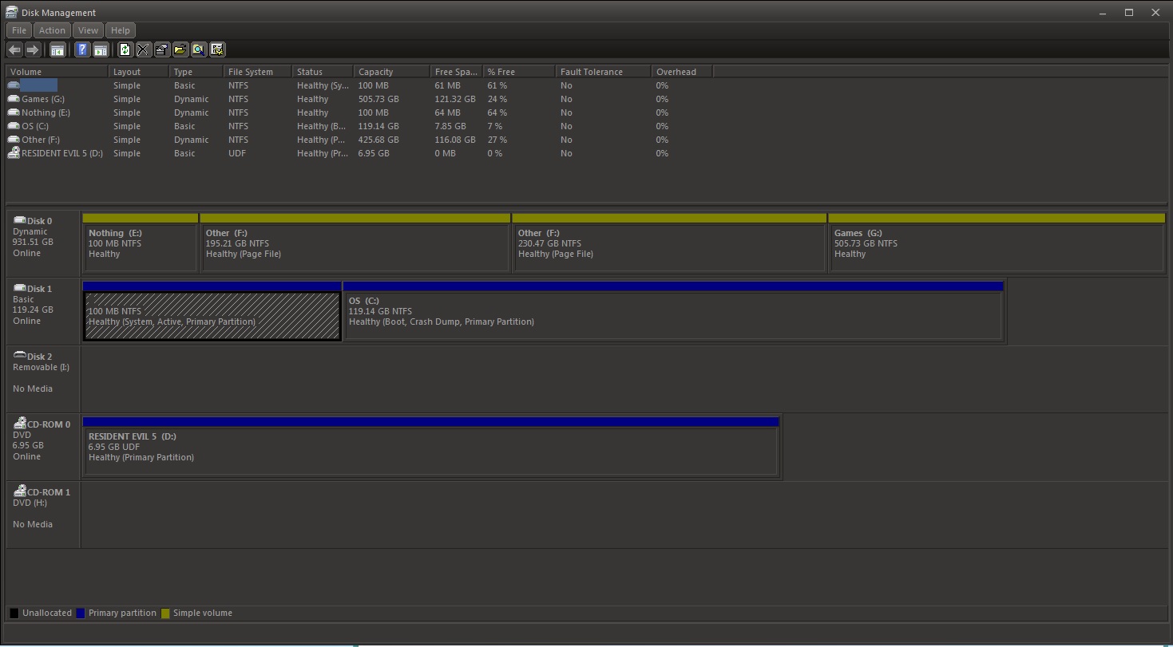Open Help via the question mark icon

(81, 50)
